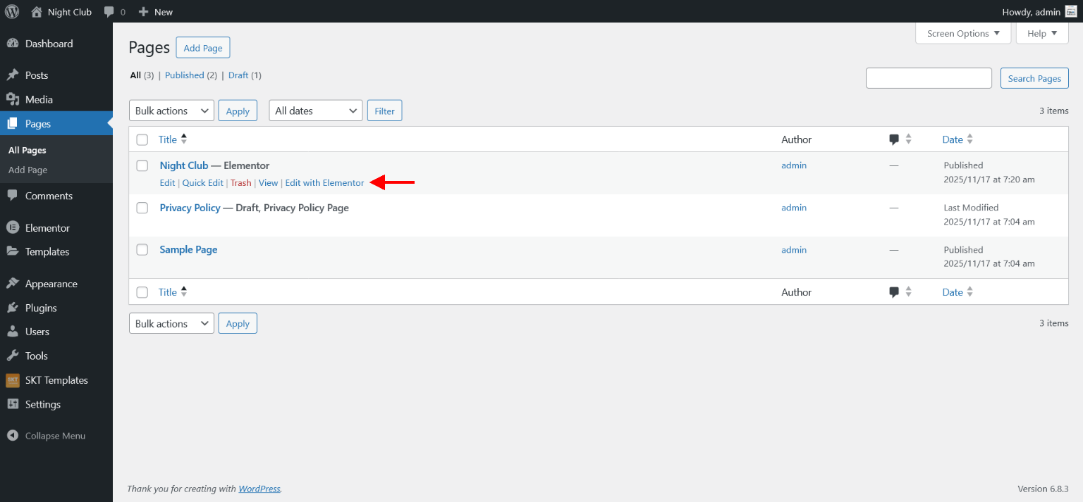Image resolution: width=1083 pixels, height=502 pixels.
Task: Click the Plugins plug icon
Action: click(12, 308)
